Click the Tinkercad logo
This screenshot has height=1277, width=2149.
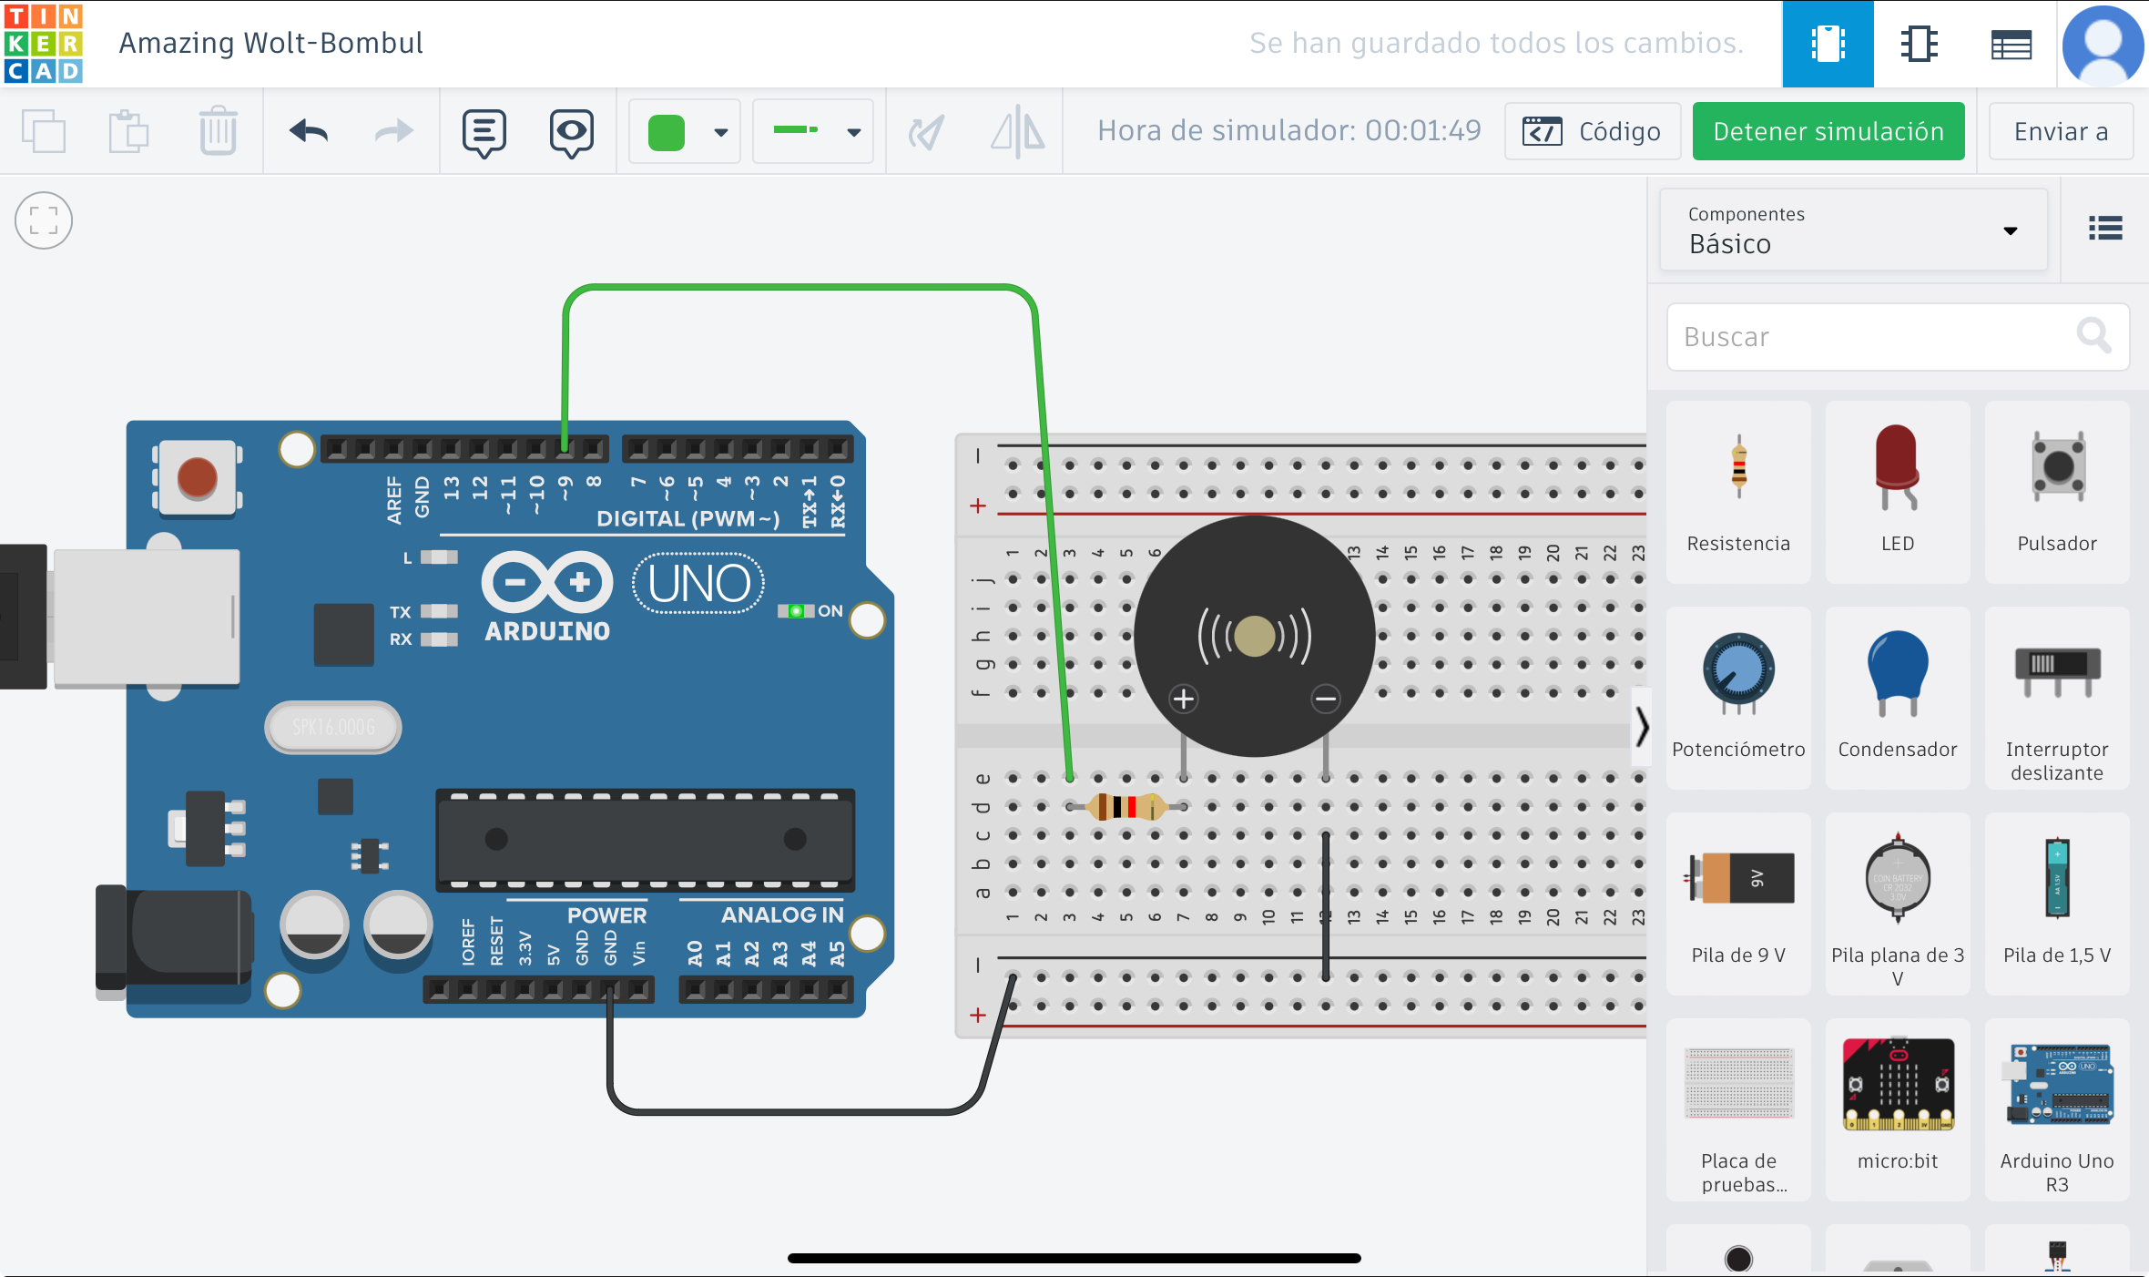tap(43, 43)
